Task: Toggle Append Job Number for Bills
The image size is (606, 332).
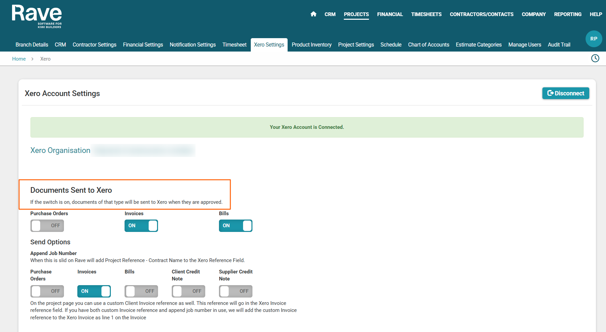Action: pos(141,291)
